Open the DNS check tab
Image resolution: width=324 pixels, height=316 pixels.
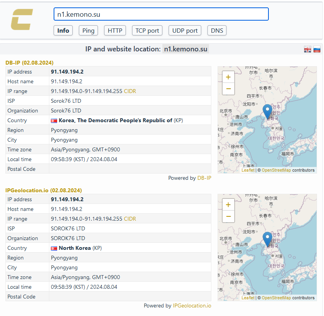[217, 30]
